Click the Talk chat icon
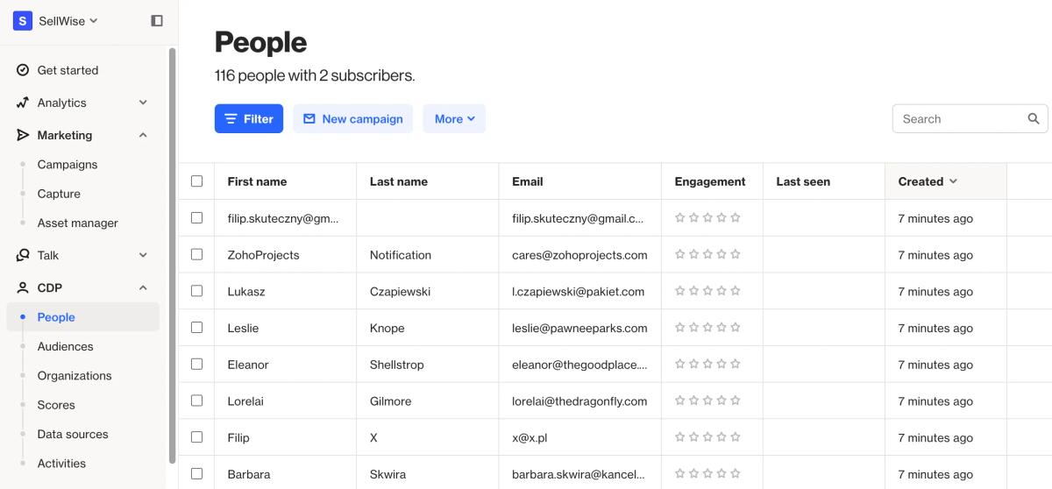Viewport: 1052px width, 489px height. coord(23,255)
